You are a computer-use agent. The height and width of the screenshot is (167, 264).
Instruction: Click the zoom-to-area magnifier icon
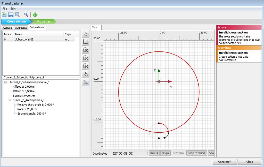[18, 15]
